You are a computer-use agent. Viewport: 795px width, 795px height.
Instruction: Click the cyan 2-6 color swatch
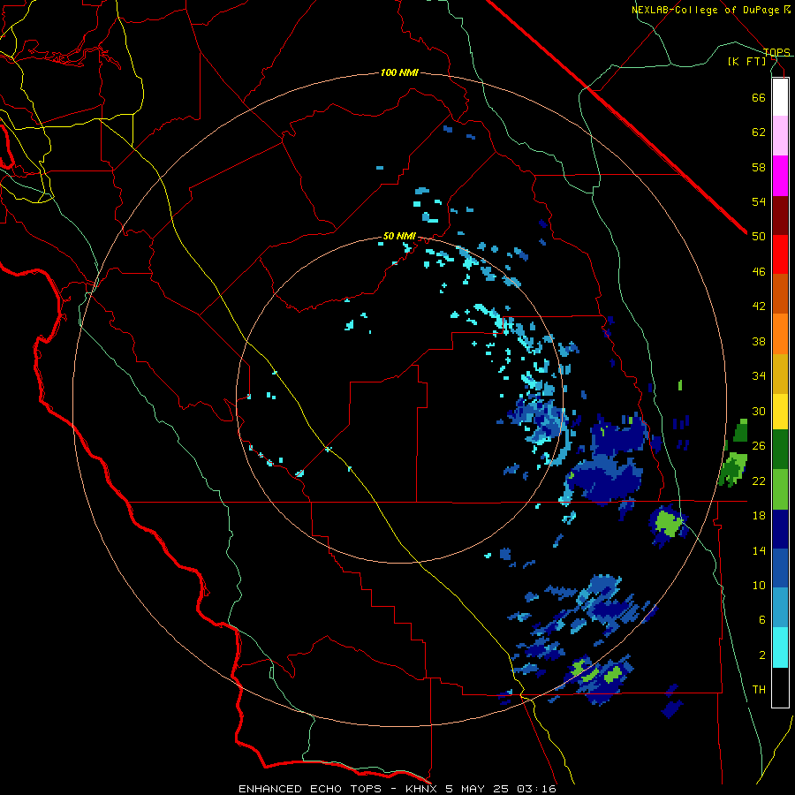(x=780, y=647)
